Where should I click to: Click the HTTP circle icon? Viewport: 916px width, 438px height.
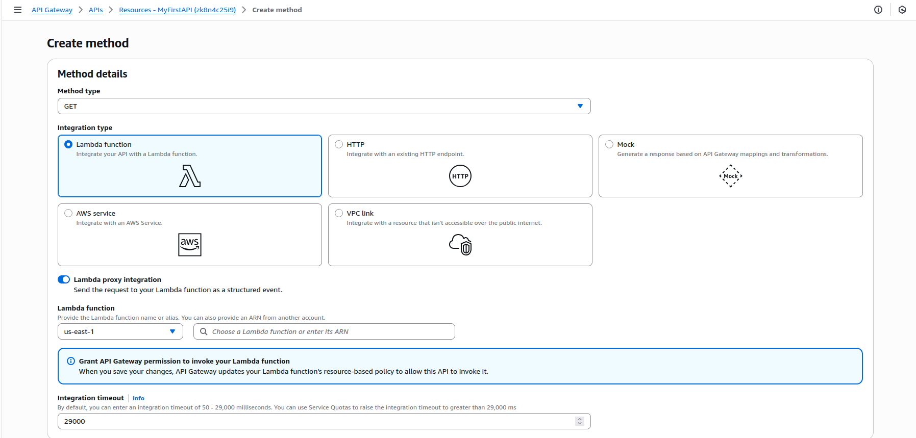coord(460,176)
